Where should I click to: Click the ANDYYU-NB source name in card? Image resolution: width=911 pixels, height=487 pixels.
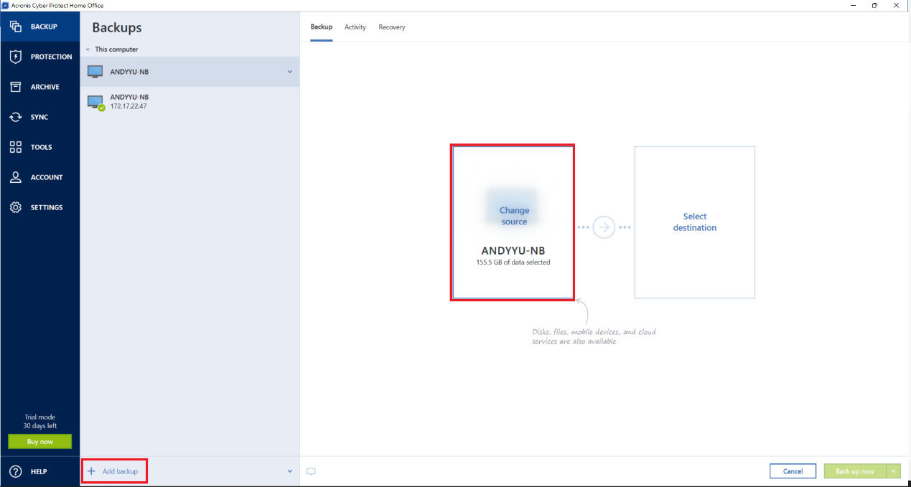(513, 251)
